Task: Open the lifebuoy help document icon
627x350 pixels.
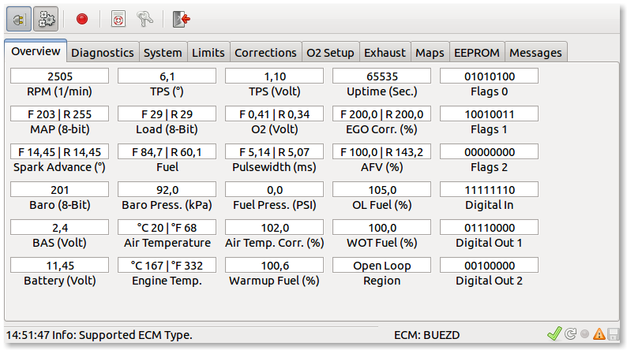Action: [118, 19]
